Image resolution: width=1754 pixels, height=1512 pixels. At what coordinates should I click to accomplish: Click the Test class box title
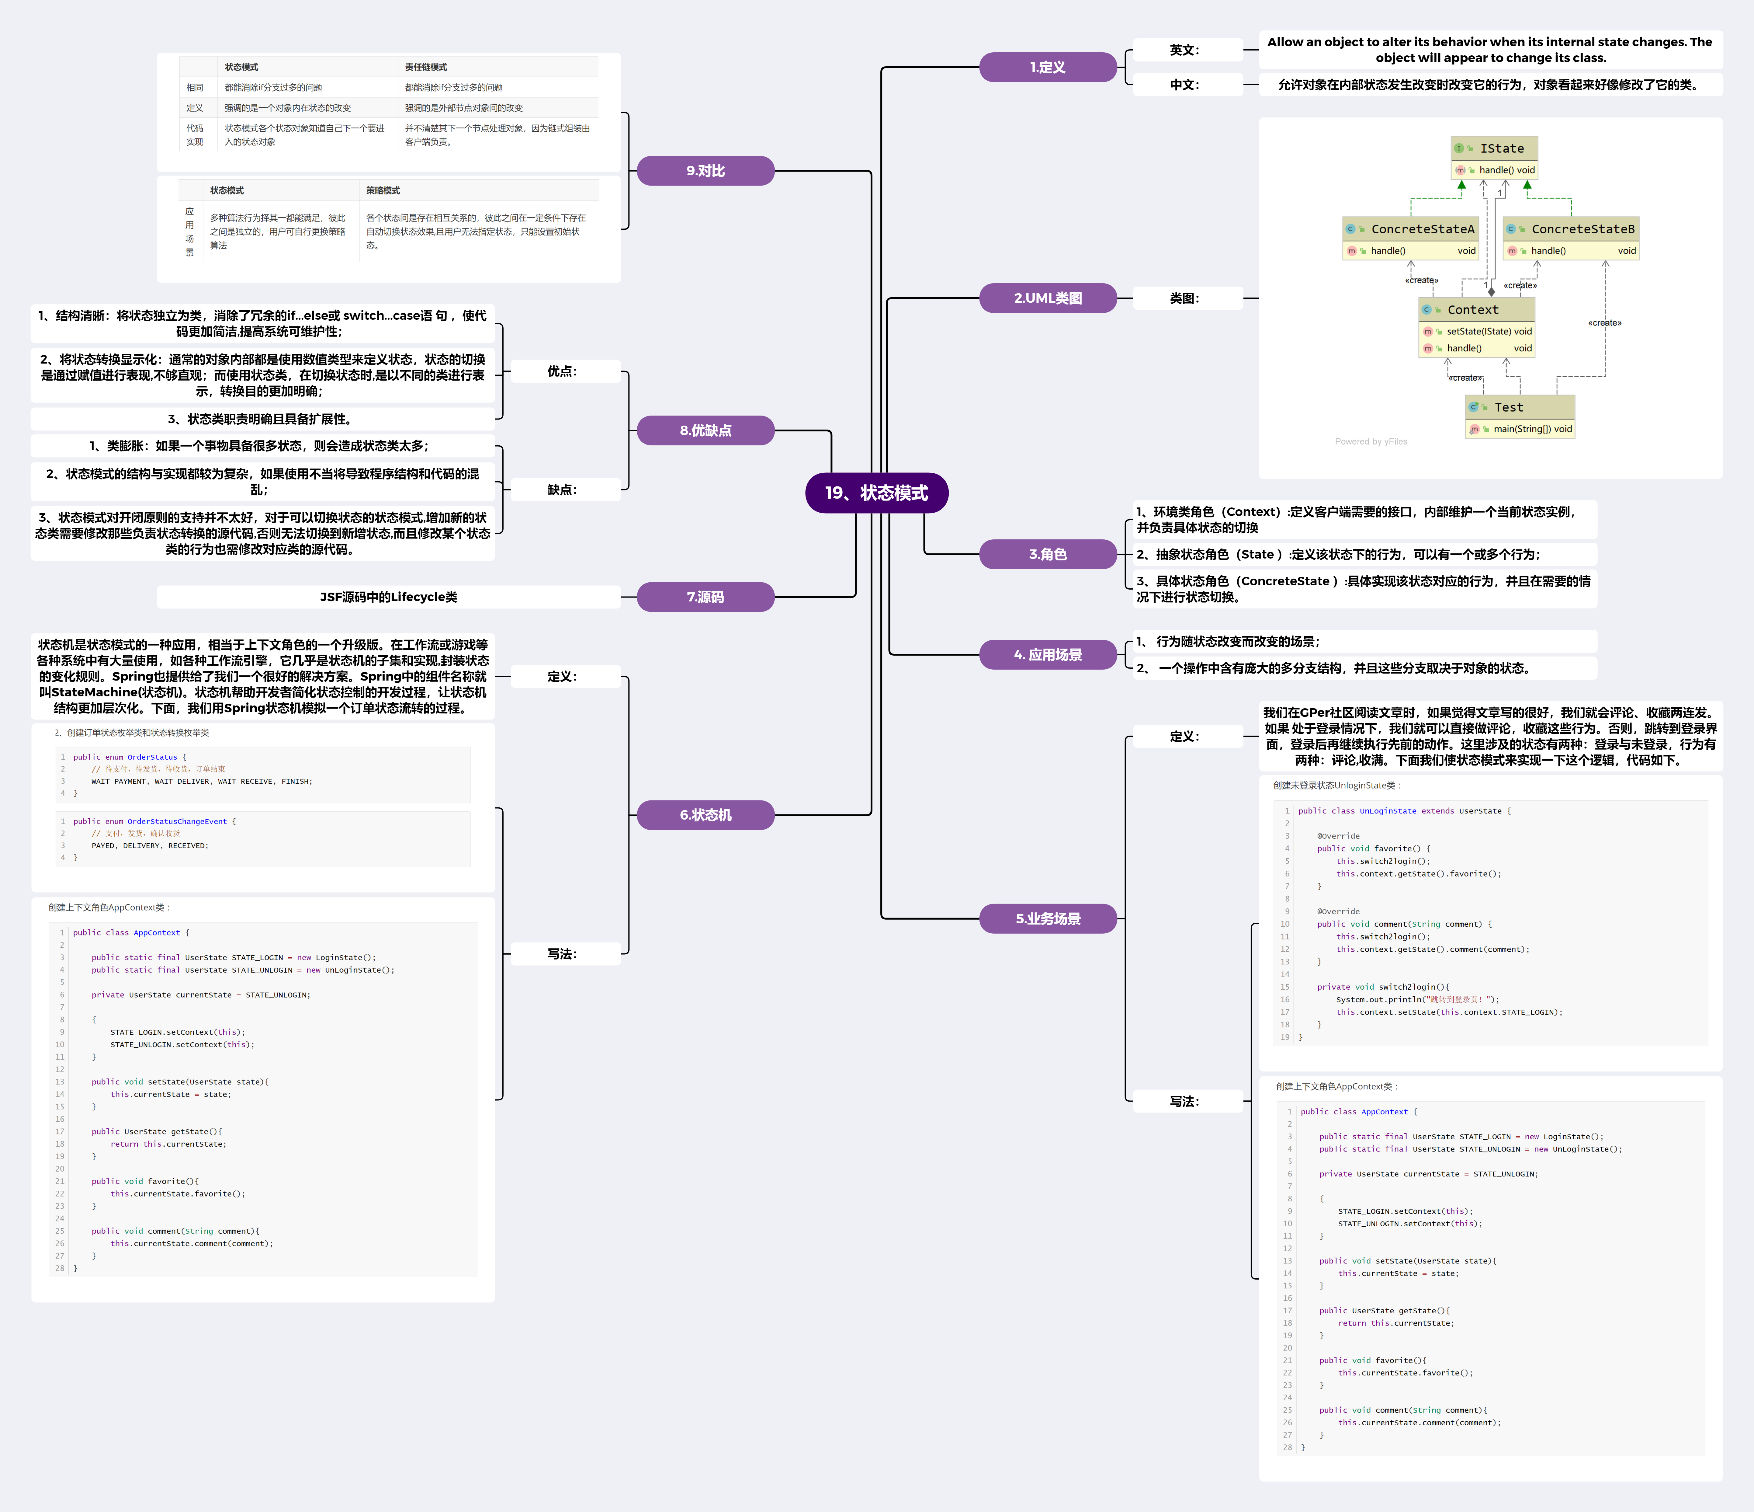1520,407
